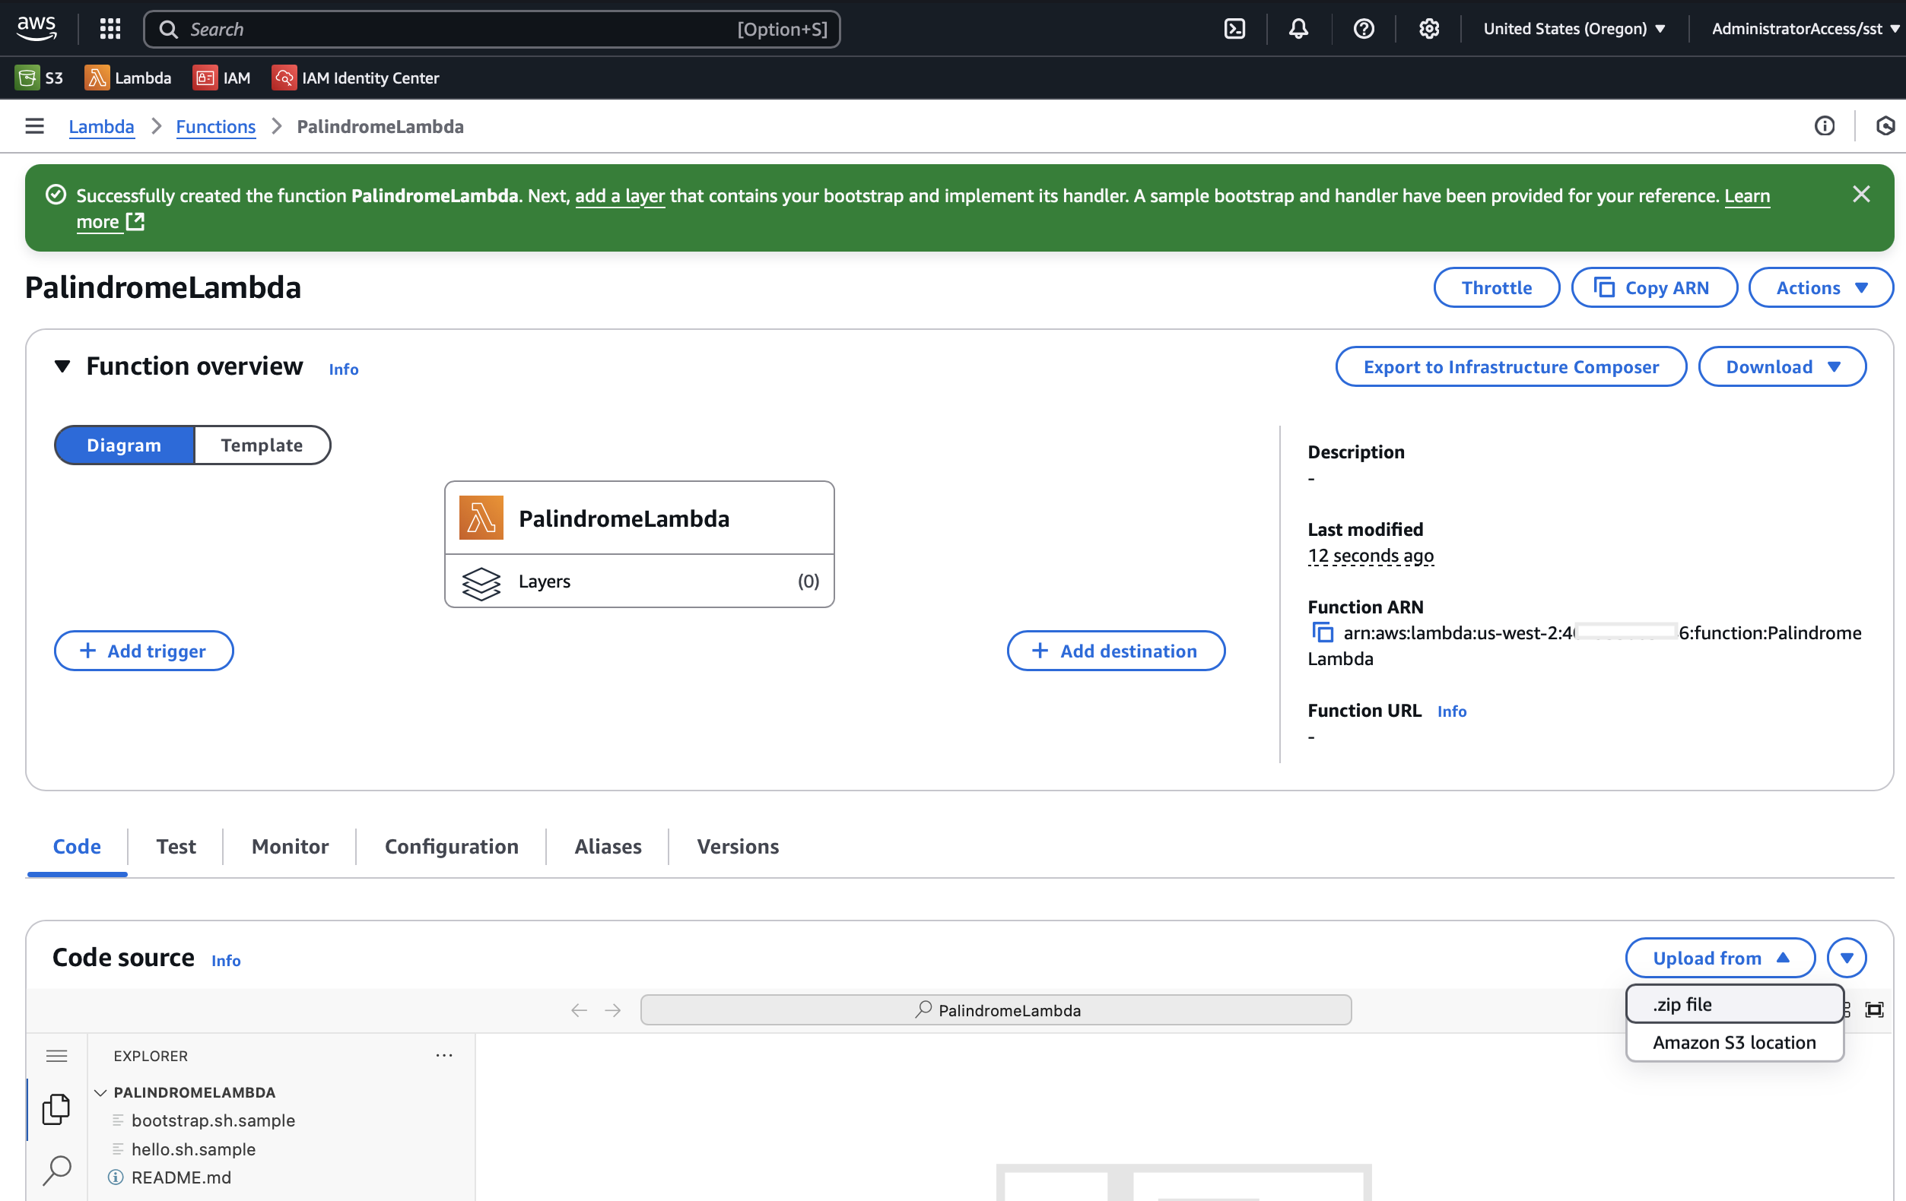Click the settings gear icon

[x=1428, y=30]
